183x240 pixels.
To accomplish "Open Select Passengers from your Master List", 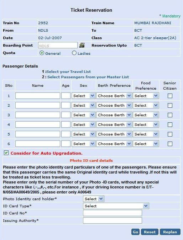I will pyautogui.click(x=88, y=77).
